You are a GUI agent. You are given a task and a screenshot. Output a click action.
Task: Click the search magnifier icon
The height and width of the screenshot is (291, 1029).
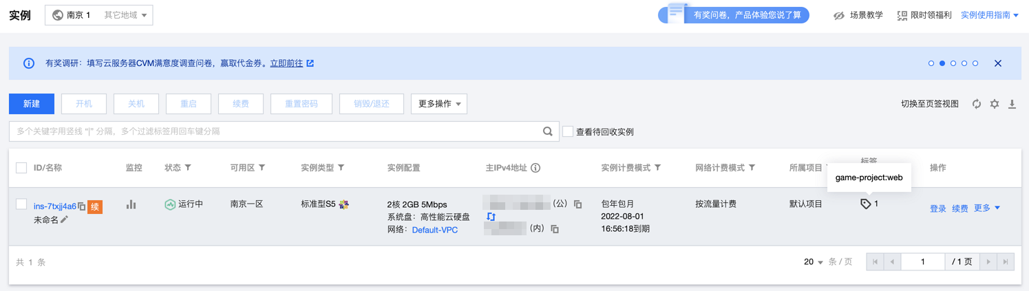[x=547, y=131]
